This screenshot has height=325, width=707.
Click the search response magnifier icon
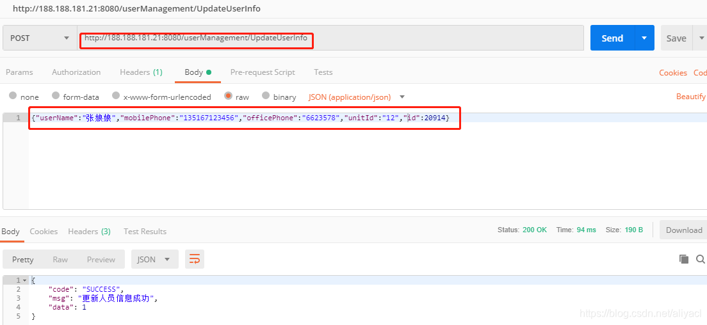[x=700, y=259]
